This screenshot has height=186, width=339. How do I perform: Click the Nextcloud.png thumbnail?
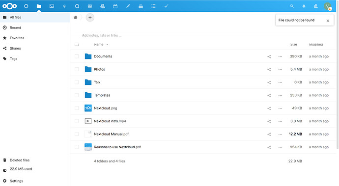(88, 108)
